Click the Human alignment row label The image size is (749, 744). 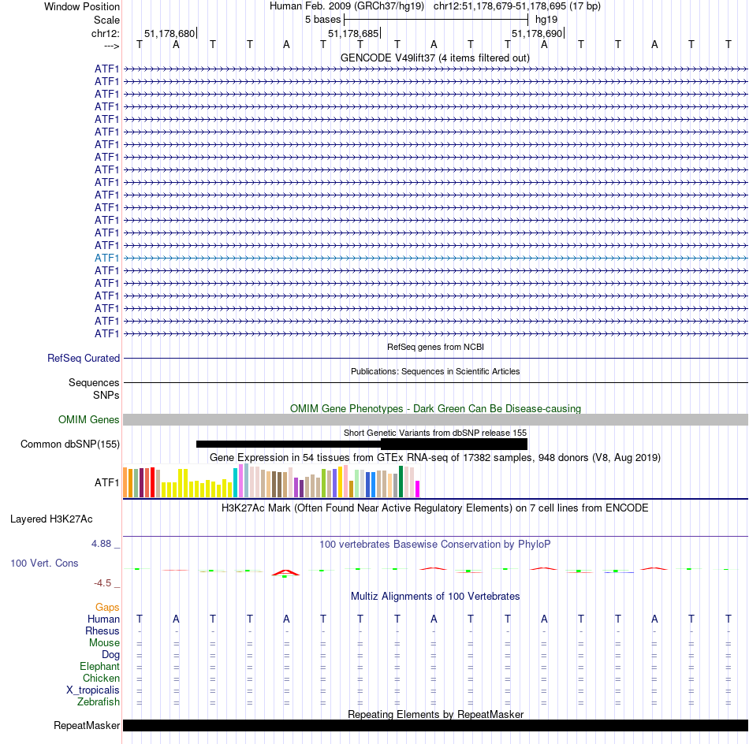(103, 619)
